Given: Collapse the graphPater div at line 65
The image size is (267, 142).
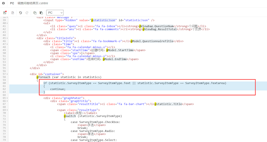Looking at the screenshot, I should 7,98.
